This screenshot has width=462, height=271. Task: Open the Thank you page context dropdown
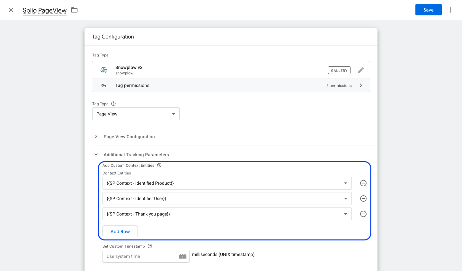(227, 214)
